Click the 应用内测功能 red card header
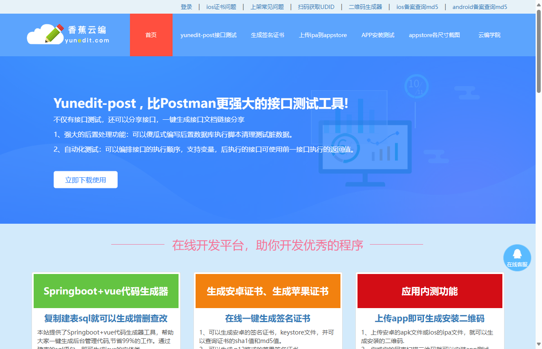 [x=430, y=291]
